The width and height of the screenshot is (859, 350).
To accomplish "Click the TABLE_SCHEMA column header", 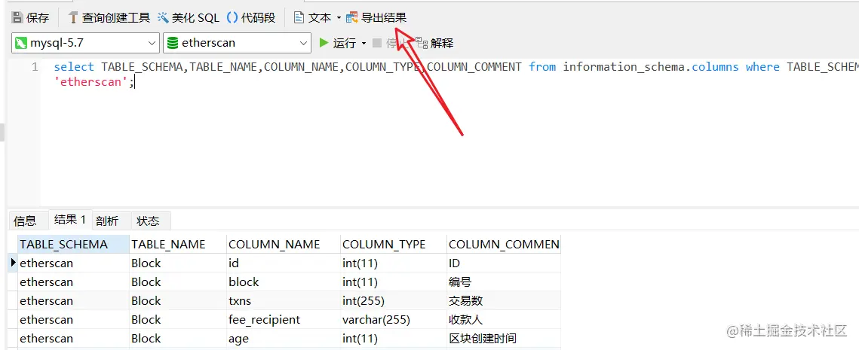I will [73, 244].
